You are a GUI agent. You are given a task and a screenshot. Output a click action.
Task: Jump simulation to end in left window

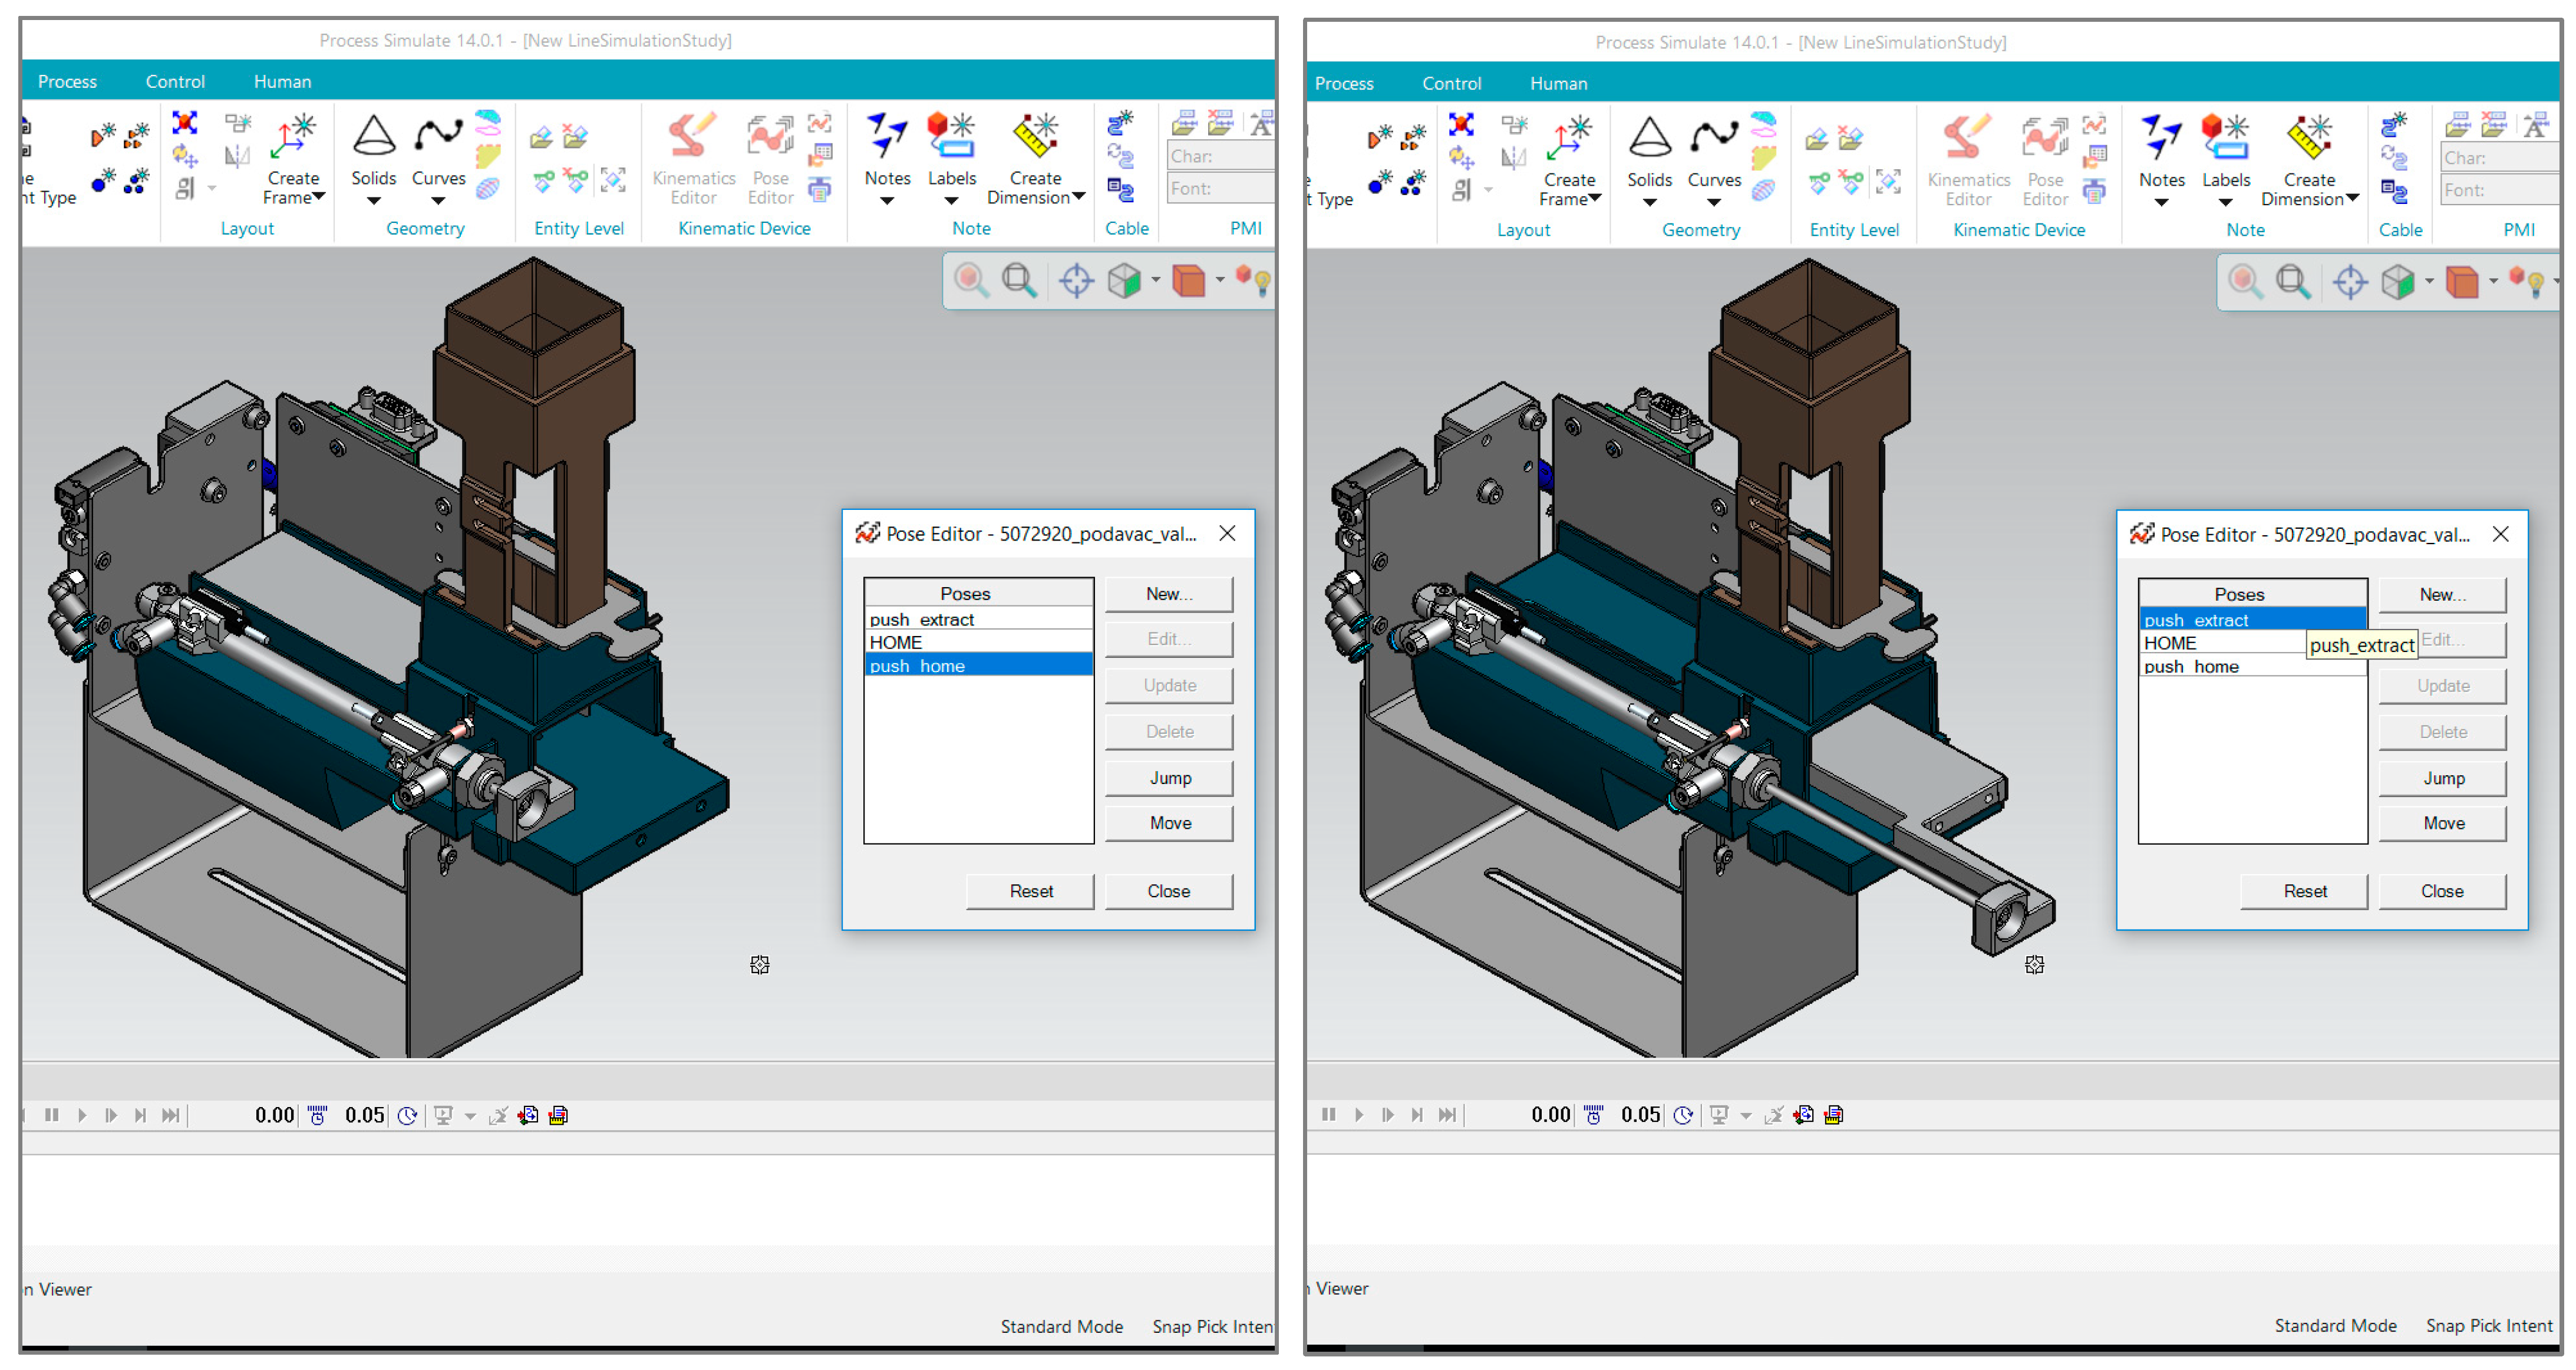(171, 1114)
